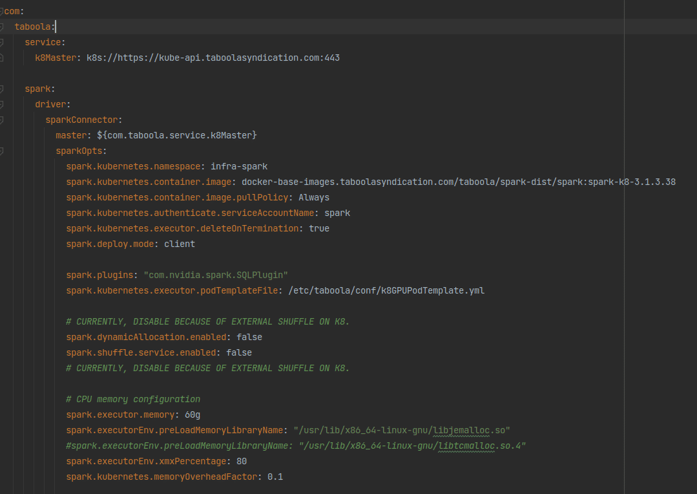Click the 'spark' service account value
The image size is (697, 494).
[337, 213]
